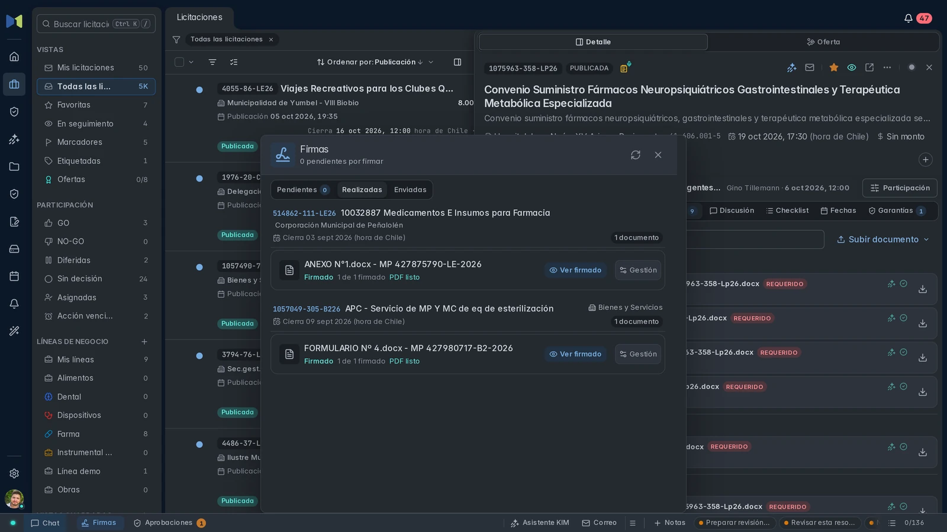The height and width of the screenshot is (532, 947).
Task: Click the blue unread dot on Viajes Recreativos
Action: pyautogui.click(x=199, y=90)
